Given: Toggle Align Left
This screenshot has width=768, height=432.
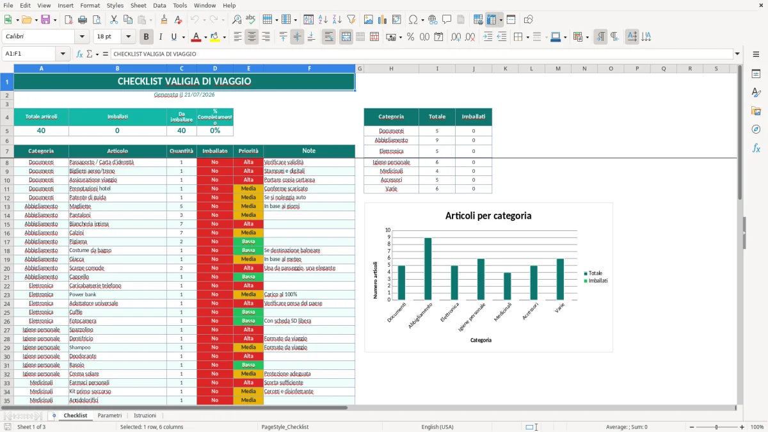Looking at the screenshot, I should [237, 37].
